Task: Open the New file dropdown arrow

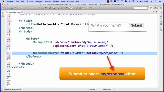Action: coord(4,8)
